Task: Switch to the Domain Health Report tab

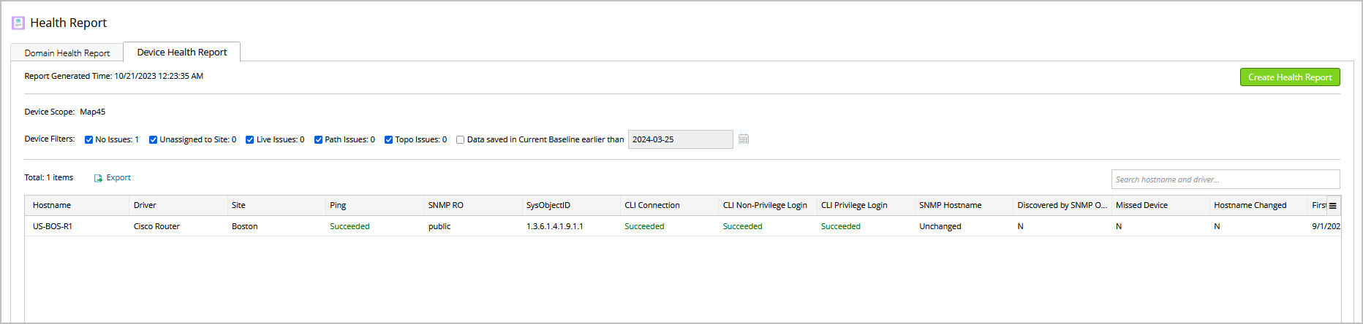Action: coord(67,53)
